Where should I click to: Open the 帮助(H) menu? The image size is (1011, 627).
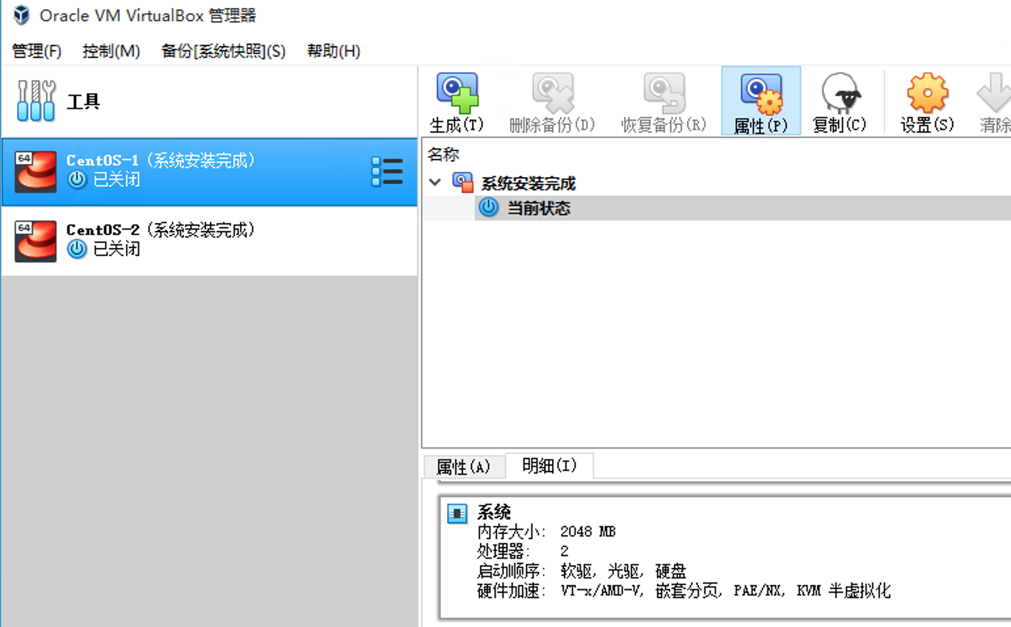coord(334,51)
